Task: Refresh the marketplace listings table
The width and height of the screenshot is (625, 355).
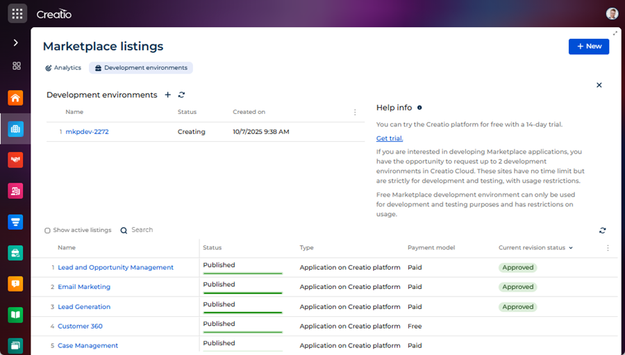Action: tap(602, 231)
